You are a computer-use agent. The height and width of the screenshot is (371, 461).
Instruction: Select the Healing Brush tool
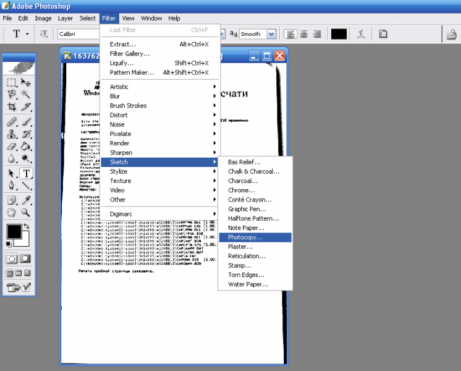tap(12, 122)
